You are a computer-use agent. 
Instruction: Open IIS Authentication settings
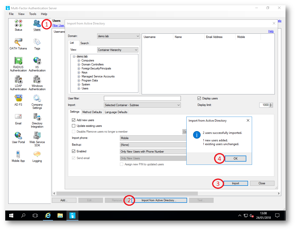point(37,64)
